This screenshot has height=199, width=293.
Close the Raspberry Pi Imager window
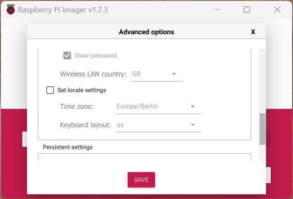tap(277, 9)
